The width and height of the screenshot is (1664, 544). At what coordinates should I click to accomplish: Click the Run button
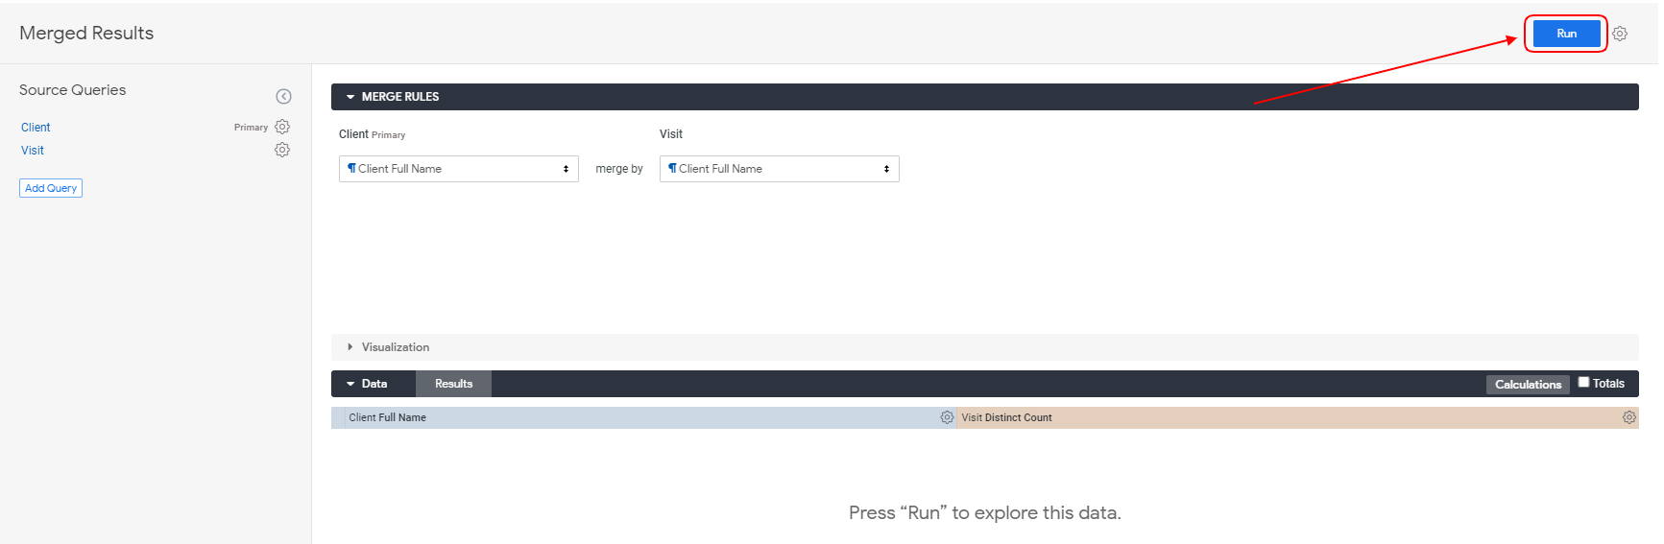tap(1565, 34)
